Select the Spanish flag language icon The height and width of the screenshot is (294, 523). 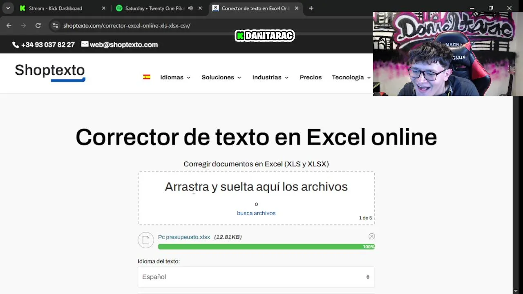tap(147, 77)
